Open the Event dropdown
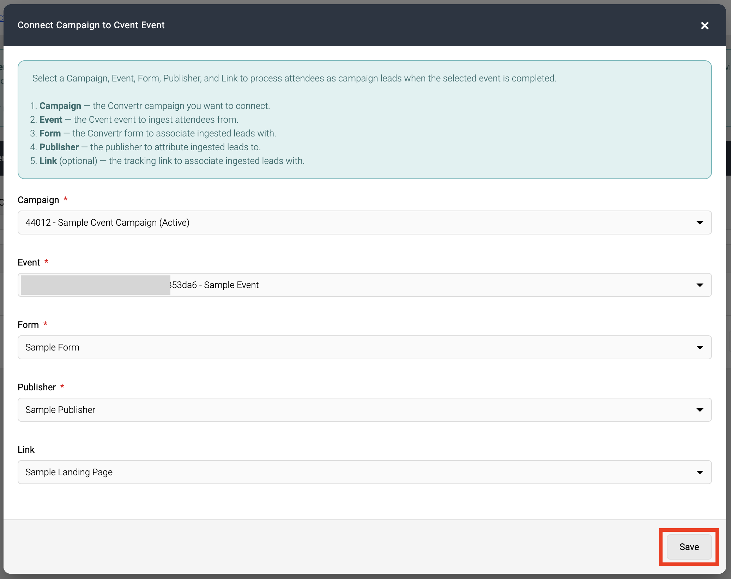The width and height of the screenshot is (731, 579). 364,285
